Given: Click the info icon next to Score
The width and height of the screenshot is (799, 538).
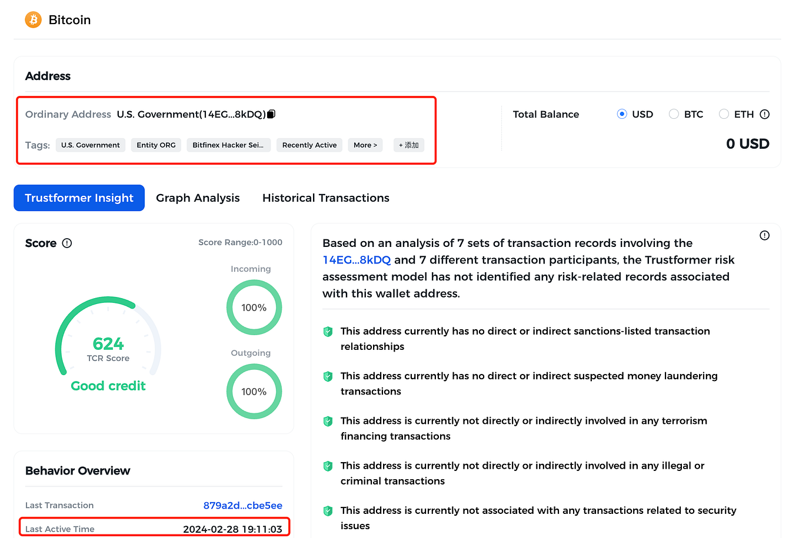Looking at the screenshot, I should click(66, 243).
